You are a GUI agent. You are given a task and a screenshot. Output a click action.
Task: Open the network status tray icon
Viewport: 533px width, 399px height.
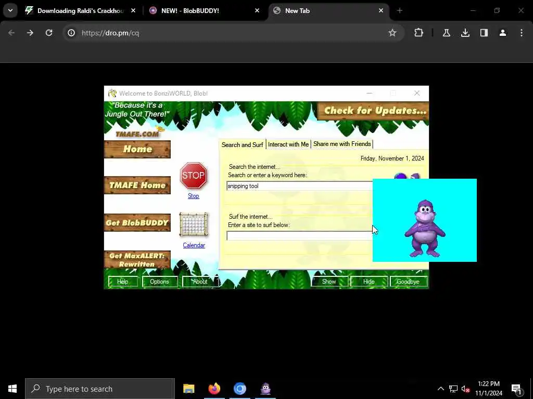(453, 389)
